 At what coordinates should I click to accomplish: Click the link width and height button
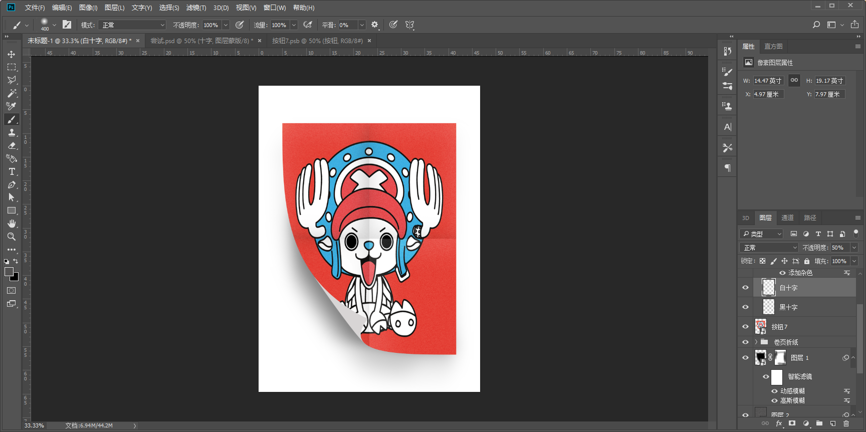[x=794, y=80]
